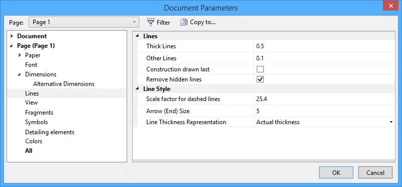Expand the Paper tree node
The image size is (402, 187).
20,55
